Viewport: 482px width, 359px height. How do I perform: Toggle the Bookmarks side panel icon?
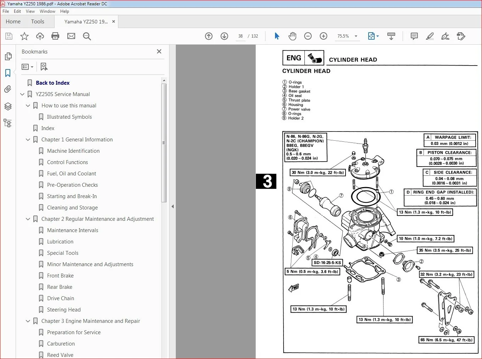click(8, 73)
